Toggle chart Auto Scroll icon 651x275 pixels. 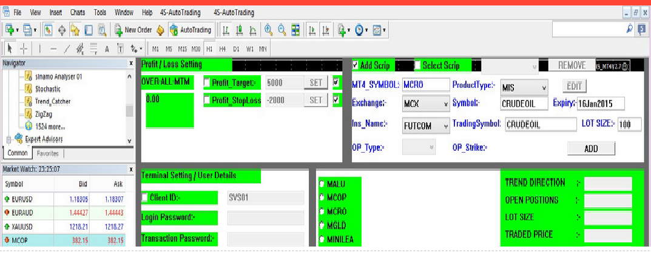(312, 30)
